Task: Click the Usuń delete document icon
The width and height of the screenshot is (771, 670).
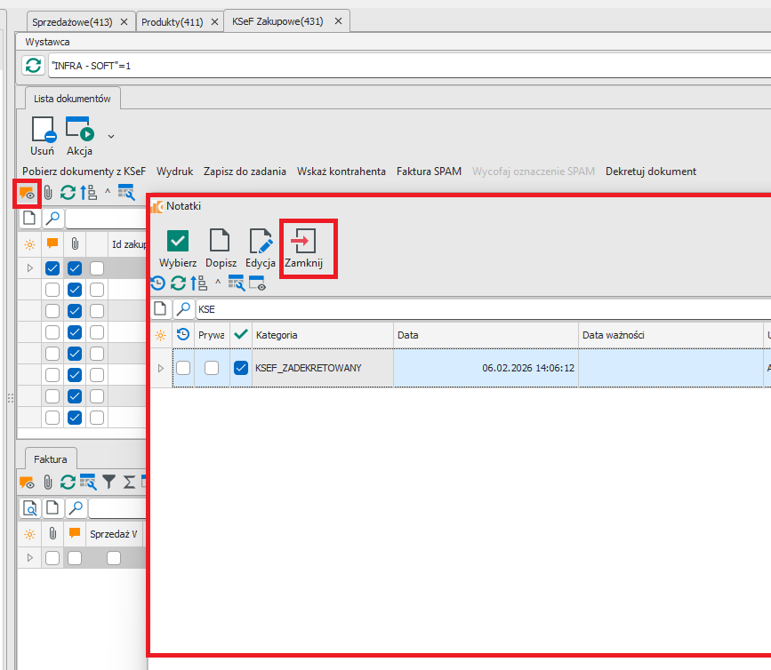Action: click(x=43, y=130)
